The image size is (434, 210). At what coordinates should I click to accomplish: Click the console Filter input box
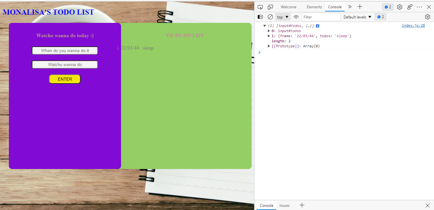321,17
